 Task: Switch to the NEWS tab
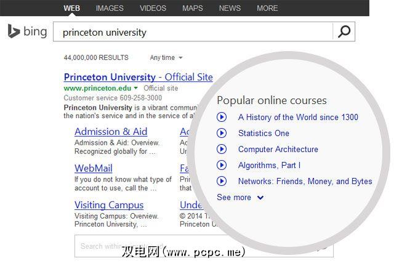coord(230,8)
